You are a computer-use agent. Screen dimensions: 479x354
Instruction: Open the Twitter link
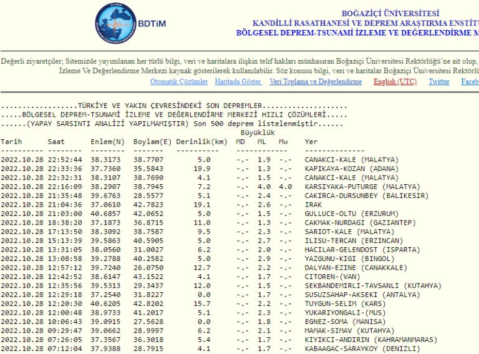click(x=439, y=82)
